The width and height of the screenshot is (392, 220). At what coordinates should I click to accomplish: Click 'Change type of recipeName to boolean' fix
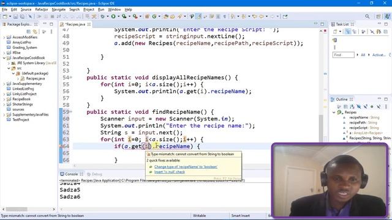(x=186, y=167)
